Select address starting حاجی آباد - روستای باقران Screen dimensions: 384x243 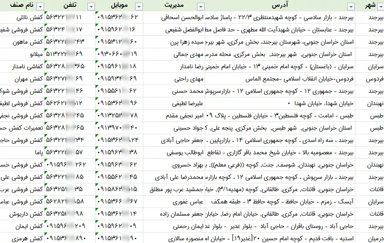point(280,226)
